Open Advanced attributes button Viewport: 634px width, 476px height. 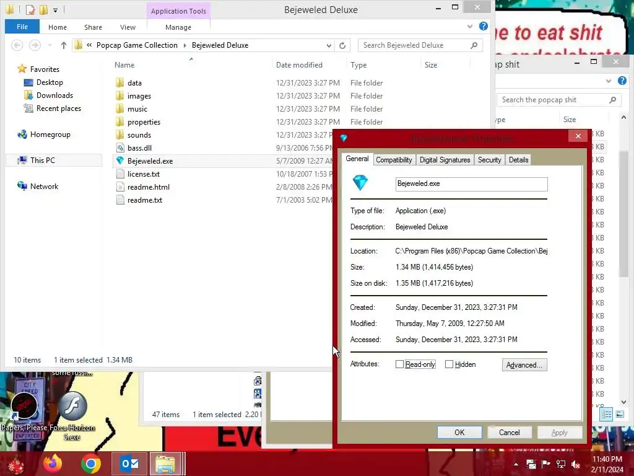[x=524, y=364]
